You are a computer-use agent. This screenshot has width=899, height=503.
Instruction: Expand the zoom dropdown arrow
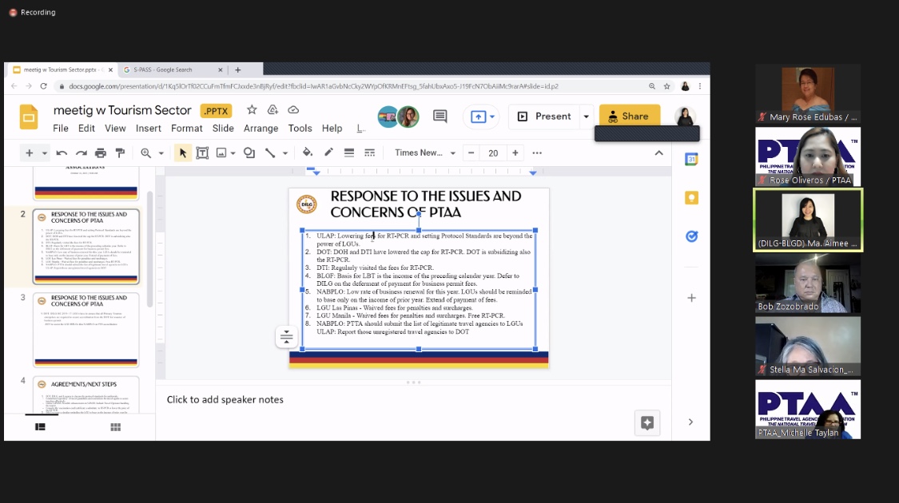coord(161,153)
